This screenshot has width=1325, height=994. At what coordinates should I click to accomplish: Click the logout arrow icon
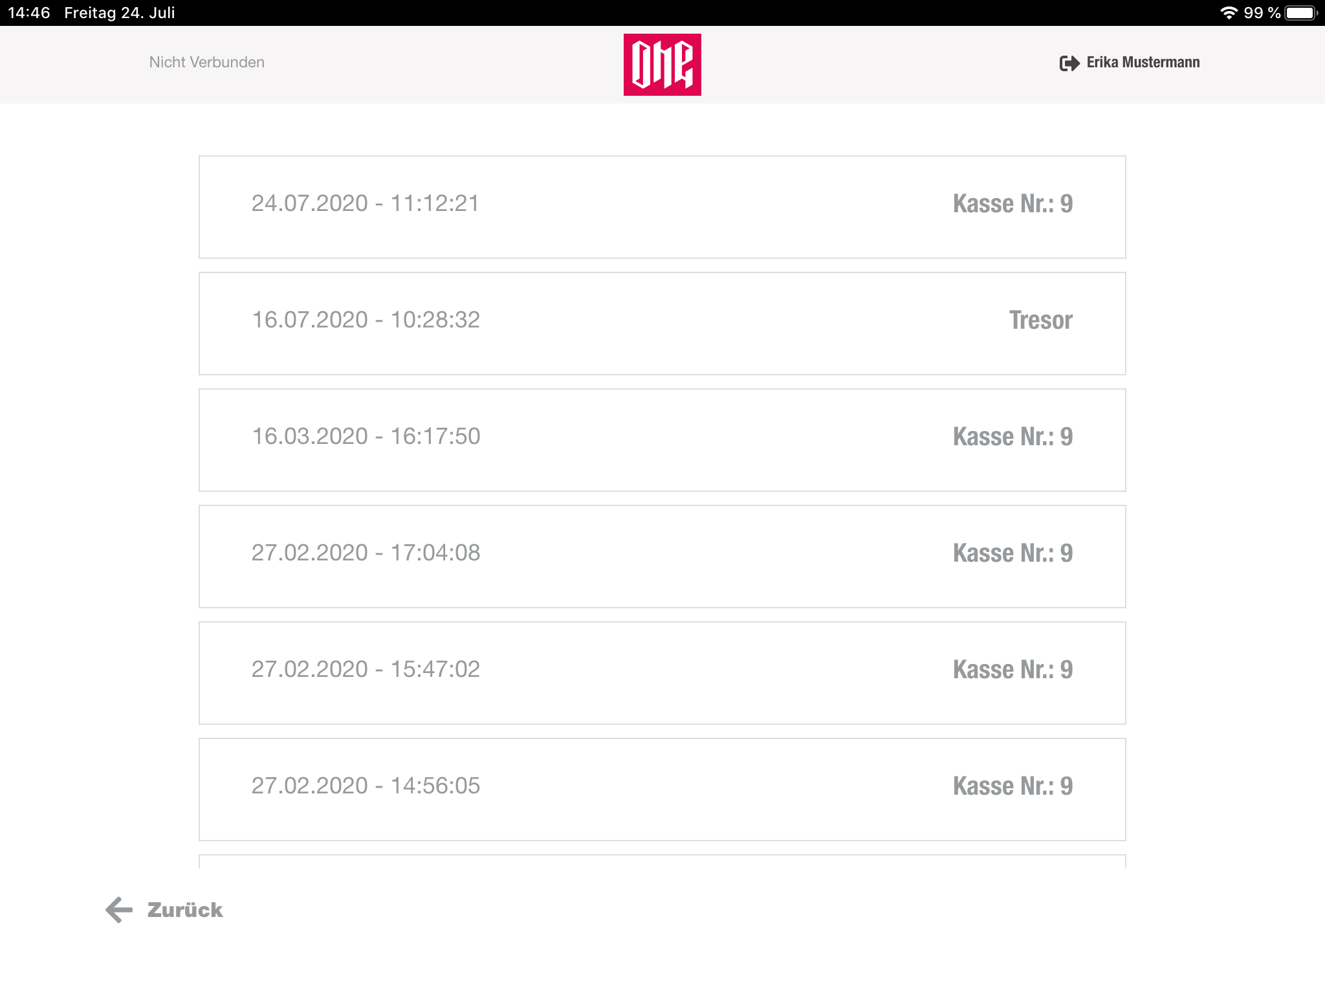tap(1069, 63)
